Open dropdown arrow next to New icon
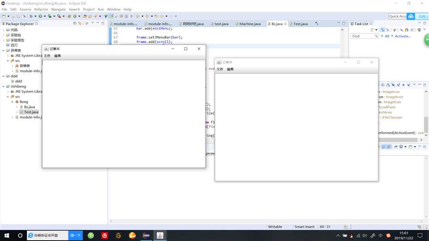Image resolution: width=429 pixels, height=241 pixels. [8, 16]
